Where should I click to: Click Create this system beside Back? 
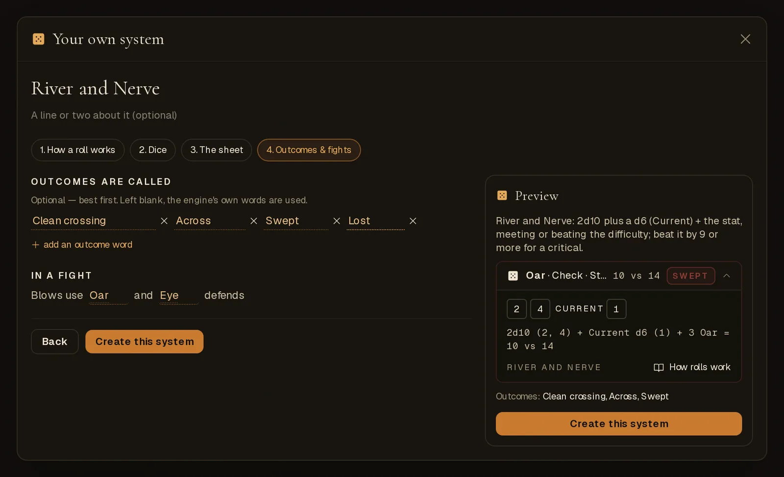(145, 342)
